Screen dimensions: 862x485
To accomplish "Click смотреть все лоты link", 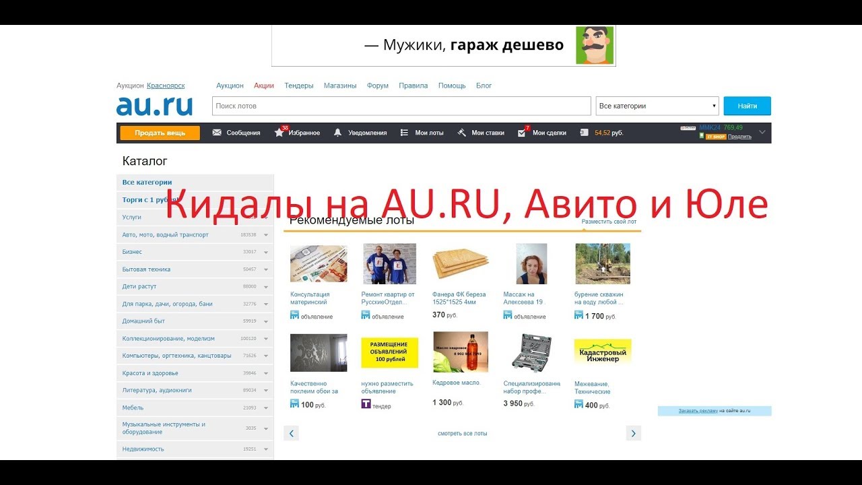I will tap(462, 433).
